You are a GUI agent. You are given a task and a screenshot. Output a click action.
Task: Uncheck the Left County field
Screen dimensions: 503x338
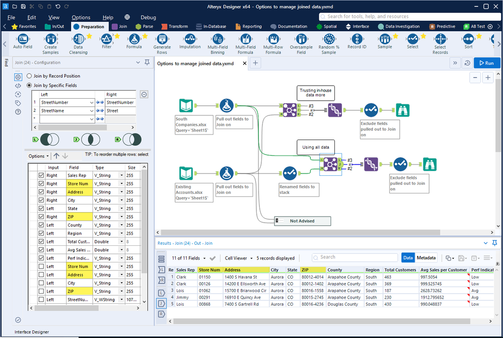(41, 225)
